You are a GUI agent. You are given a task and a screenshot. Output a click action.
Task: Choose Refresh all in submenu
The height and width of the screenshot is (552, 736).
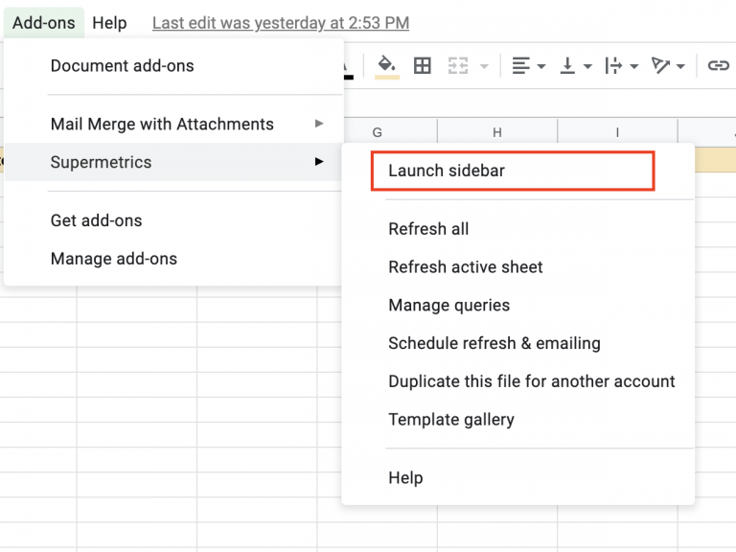[x=428, y=229]
